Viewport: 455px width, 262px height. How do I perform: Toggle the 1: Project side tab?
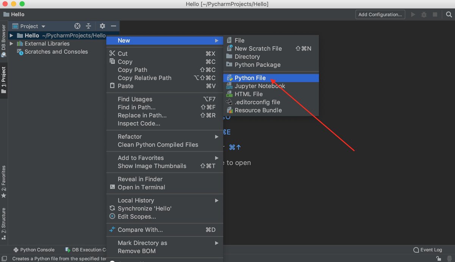click(4, 80)
